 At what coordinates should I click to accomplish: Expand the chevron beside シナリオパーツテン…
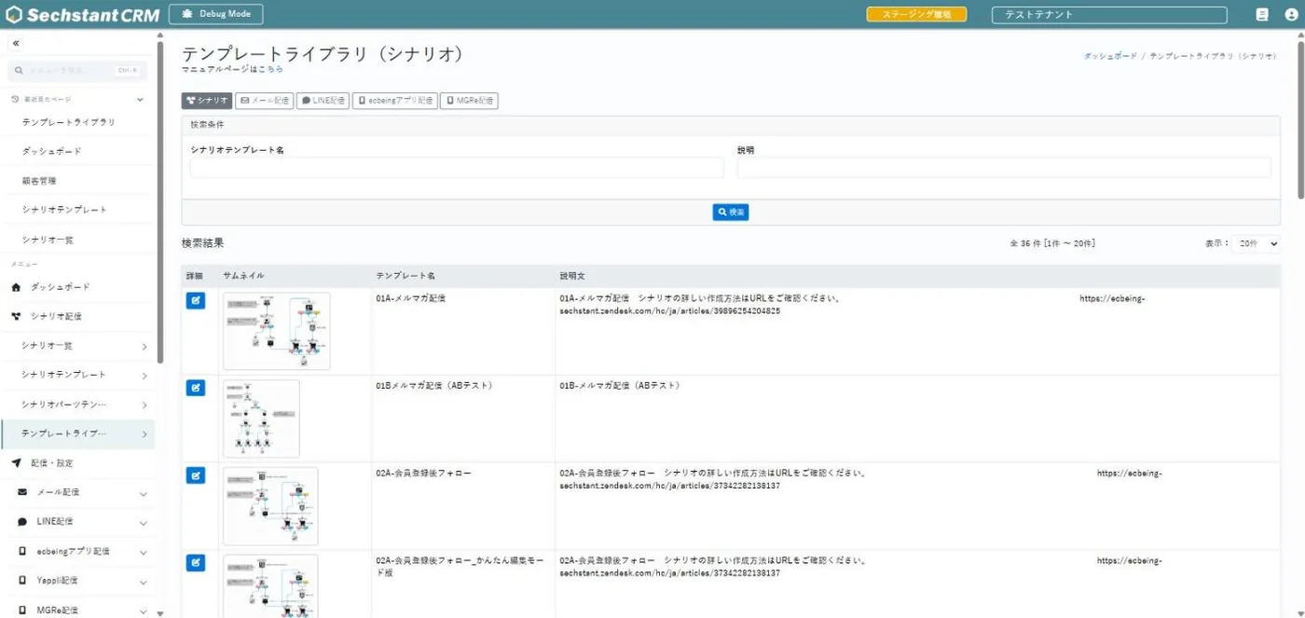pyautogui.click(x=144, y=405)
